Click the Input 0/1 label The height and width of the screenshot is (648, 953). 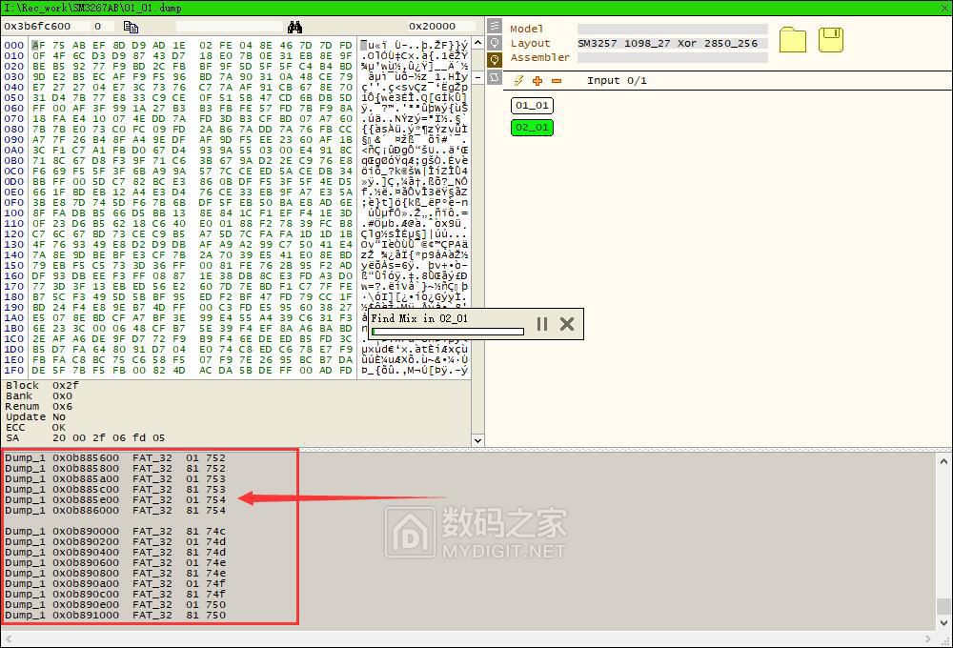pos(617,81)
